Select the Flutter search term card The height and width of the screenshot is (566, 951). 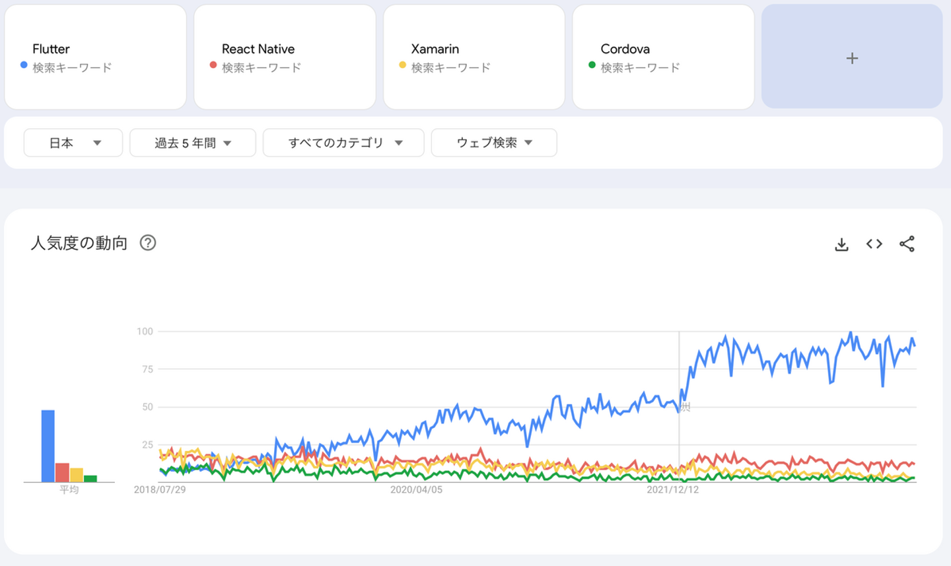pos(95,57)
